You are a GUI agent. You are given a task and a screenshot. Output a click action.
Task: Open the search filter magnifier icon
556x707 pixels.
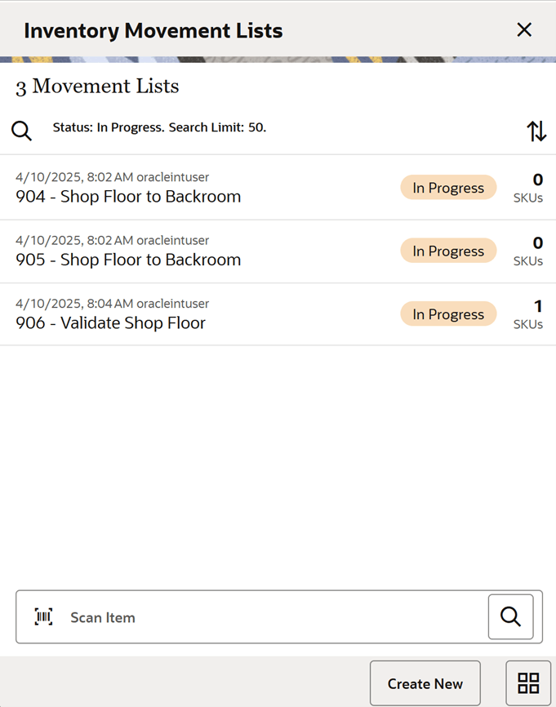(x=21, y=131)
